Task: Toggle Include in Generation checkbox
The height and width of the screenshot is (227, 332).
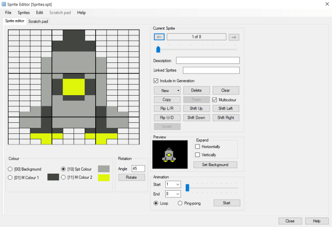Action: 156,81
